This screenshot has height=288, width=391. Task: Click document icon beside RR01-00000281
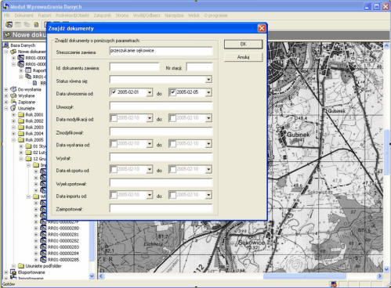pos(43,235)
